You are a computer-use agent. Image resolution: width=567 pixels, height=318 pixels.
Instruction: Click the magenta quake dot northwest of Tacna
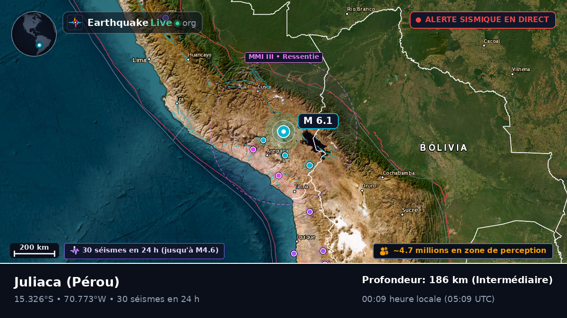click(278, 175)
